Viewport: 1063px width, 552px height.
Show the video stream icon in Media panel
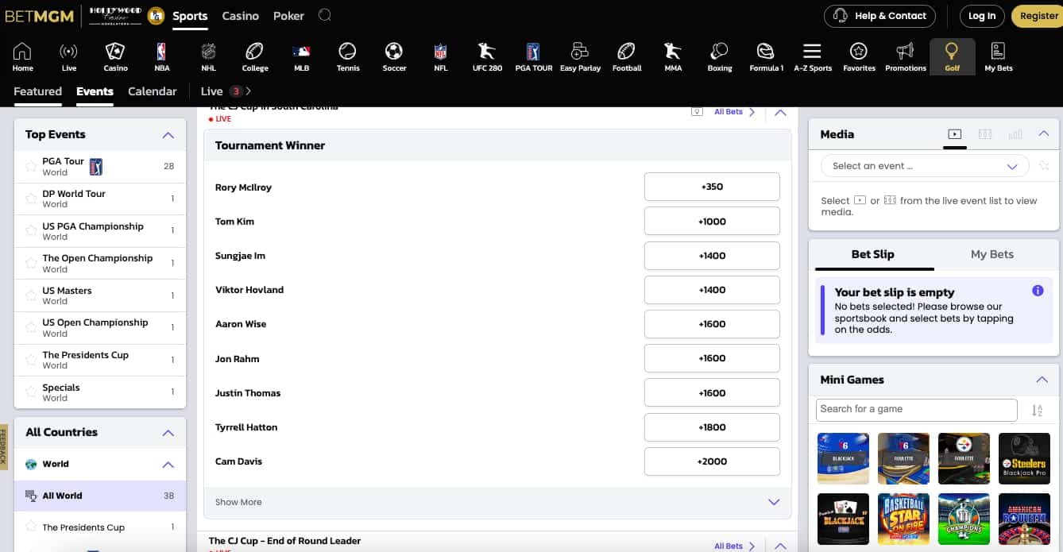tap(955, 134)
